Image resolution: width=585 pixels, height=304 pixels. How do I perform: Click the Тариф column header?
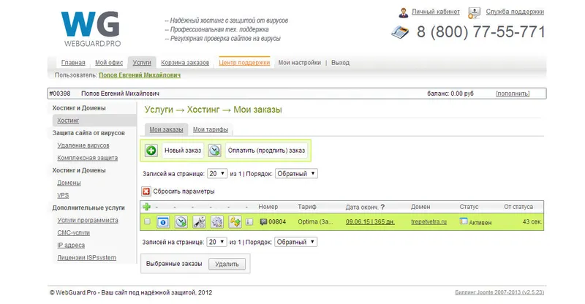(x=307, y=207)
